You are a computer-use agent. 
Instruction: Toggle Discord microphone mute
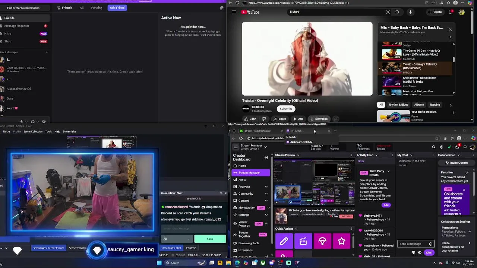click(22, 121)
